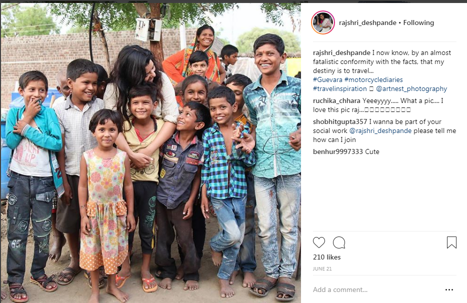Visit the @artnest_photography profile
Image resolution: width=467 pixels, height=303 pixels.
pos(411,88)
